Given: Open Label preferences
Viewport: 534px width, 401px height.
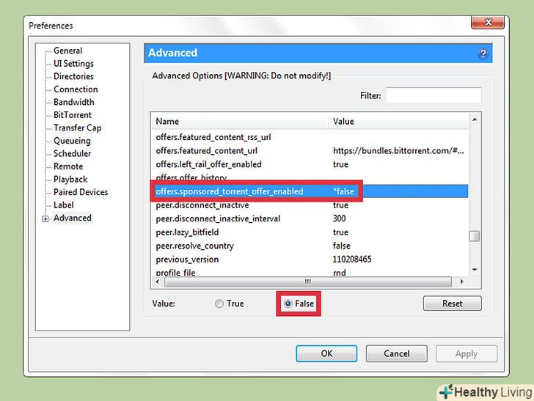Looking at the screenshot, I should point(64,205).
